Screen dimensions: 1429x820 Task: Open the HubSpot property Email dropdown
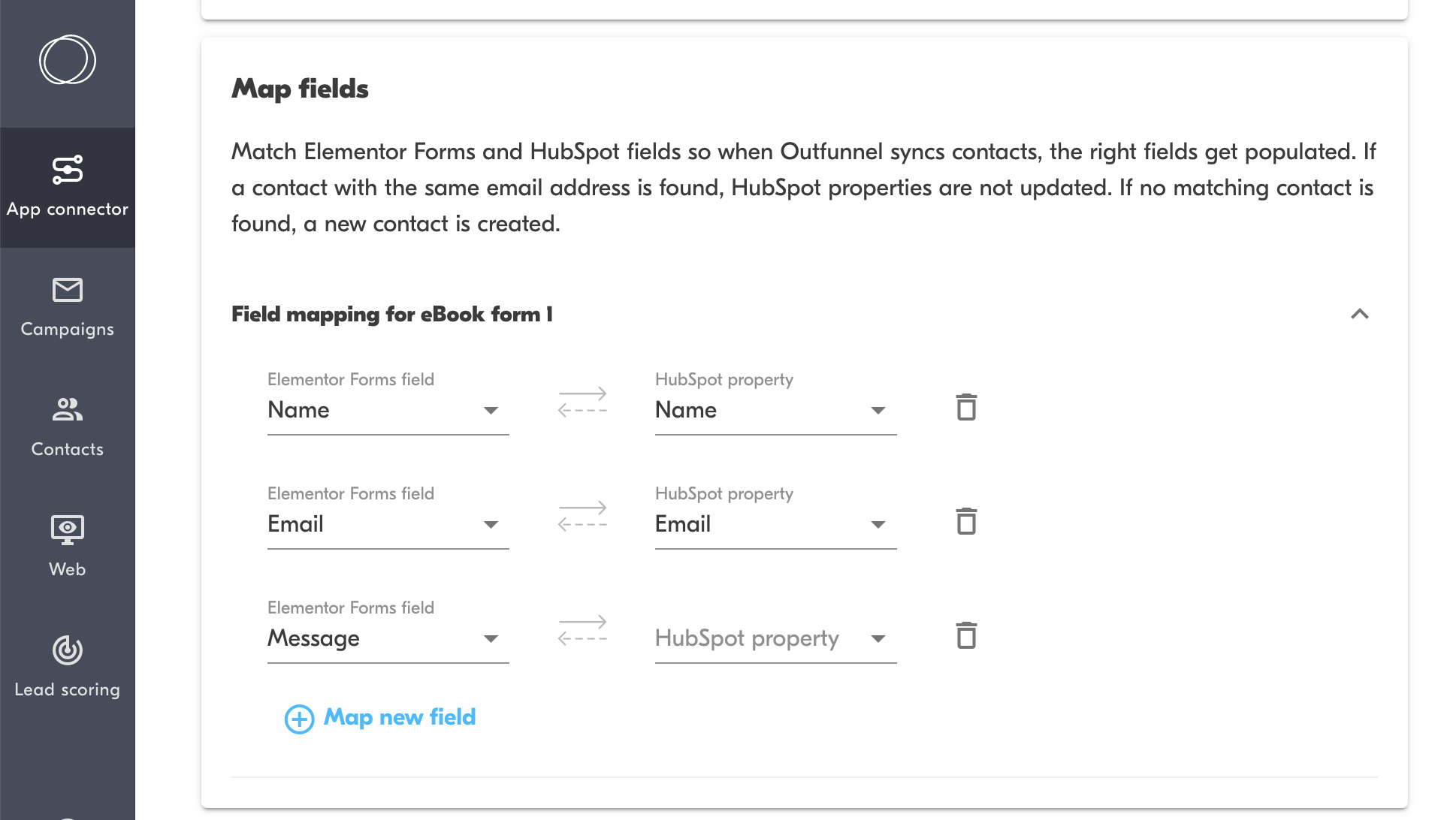775,524
